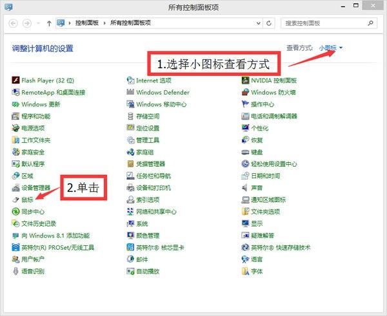Click the 操作中心 flag icon
The image size is (387, 316).
click(245, 104)
